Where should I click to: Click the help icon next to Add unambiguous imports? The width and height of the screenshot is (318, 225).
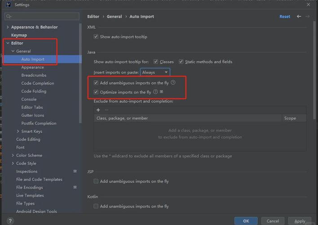coord(173,82)
